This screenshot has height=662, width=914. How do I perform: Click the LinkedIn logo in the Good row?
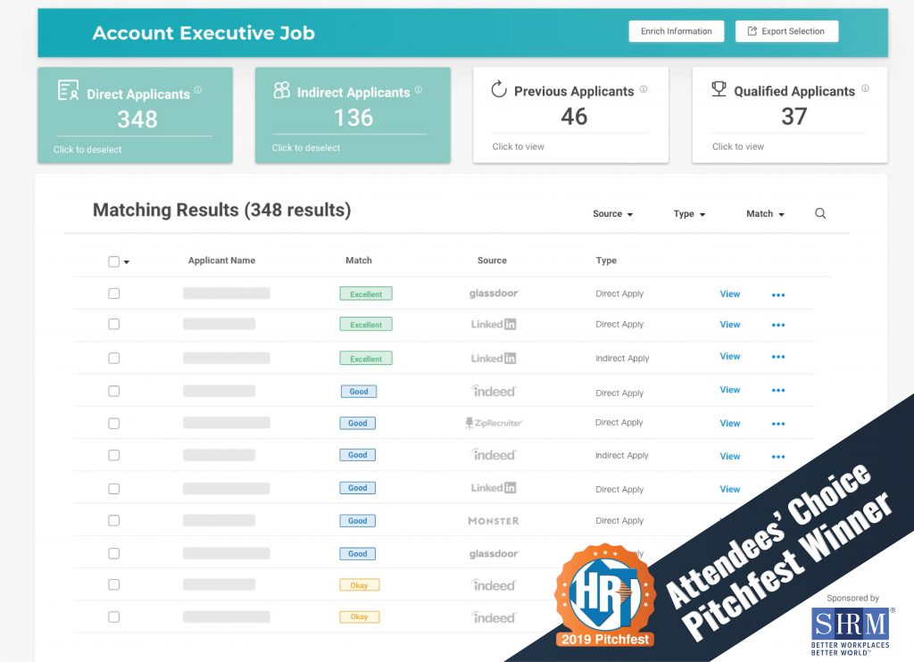click(x=493, y=488)
